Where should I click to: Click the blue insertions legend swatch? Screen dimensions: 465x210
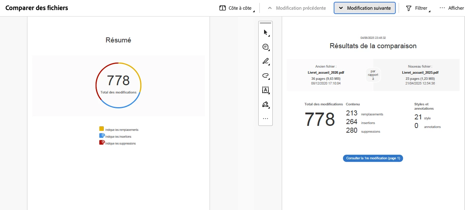[x=102, y=136]
